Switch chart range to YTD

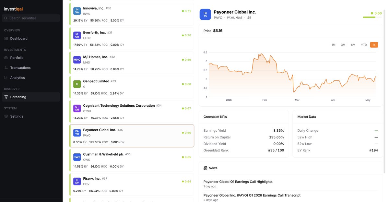(364, 45)
